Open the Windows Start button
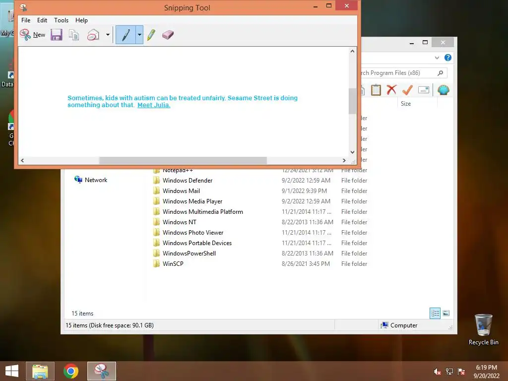This screenshot has height=381, width=508. click(12, 371)
